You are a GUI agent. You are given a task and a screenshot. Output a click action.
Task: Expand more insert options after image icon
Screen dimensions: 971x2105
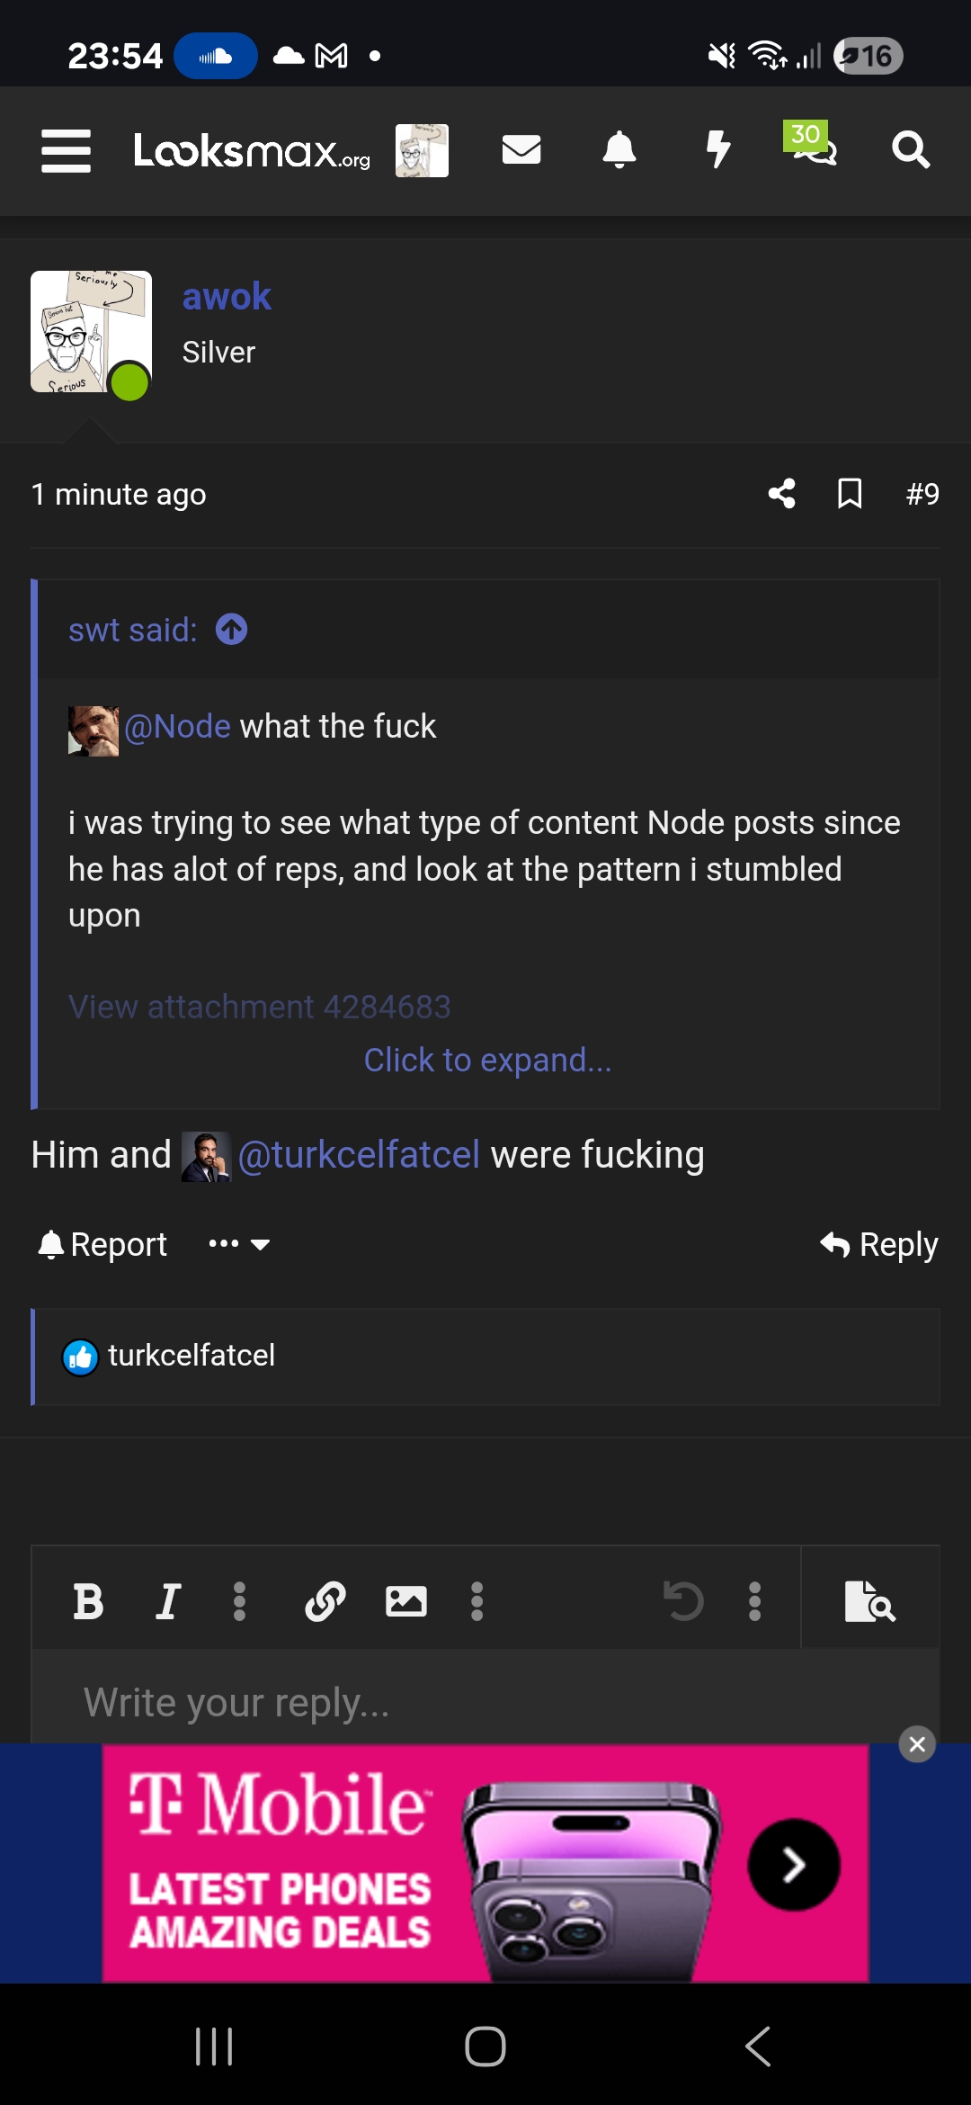[477, 1602]
